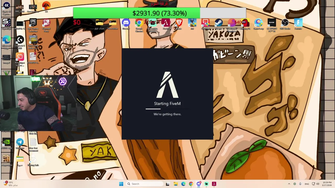This screenshot has width=335, height=188.
Task: Open the NVIDIA App desktop shortcut
Action: [6, 144]
